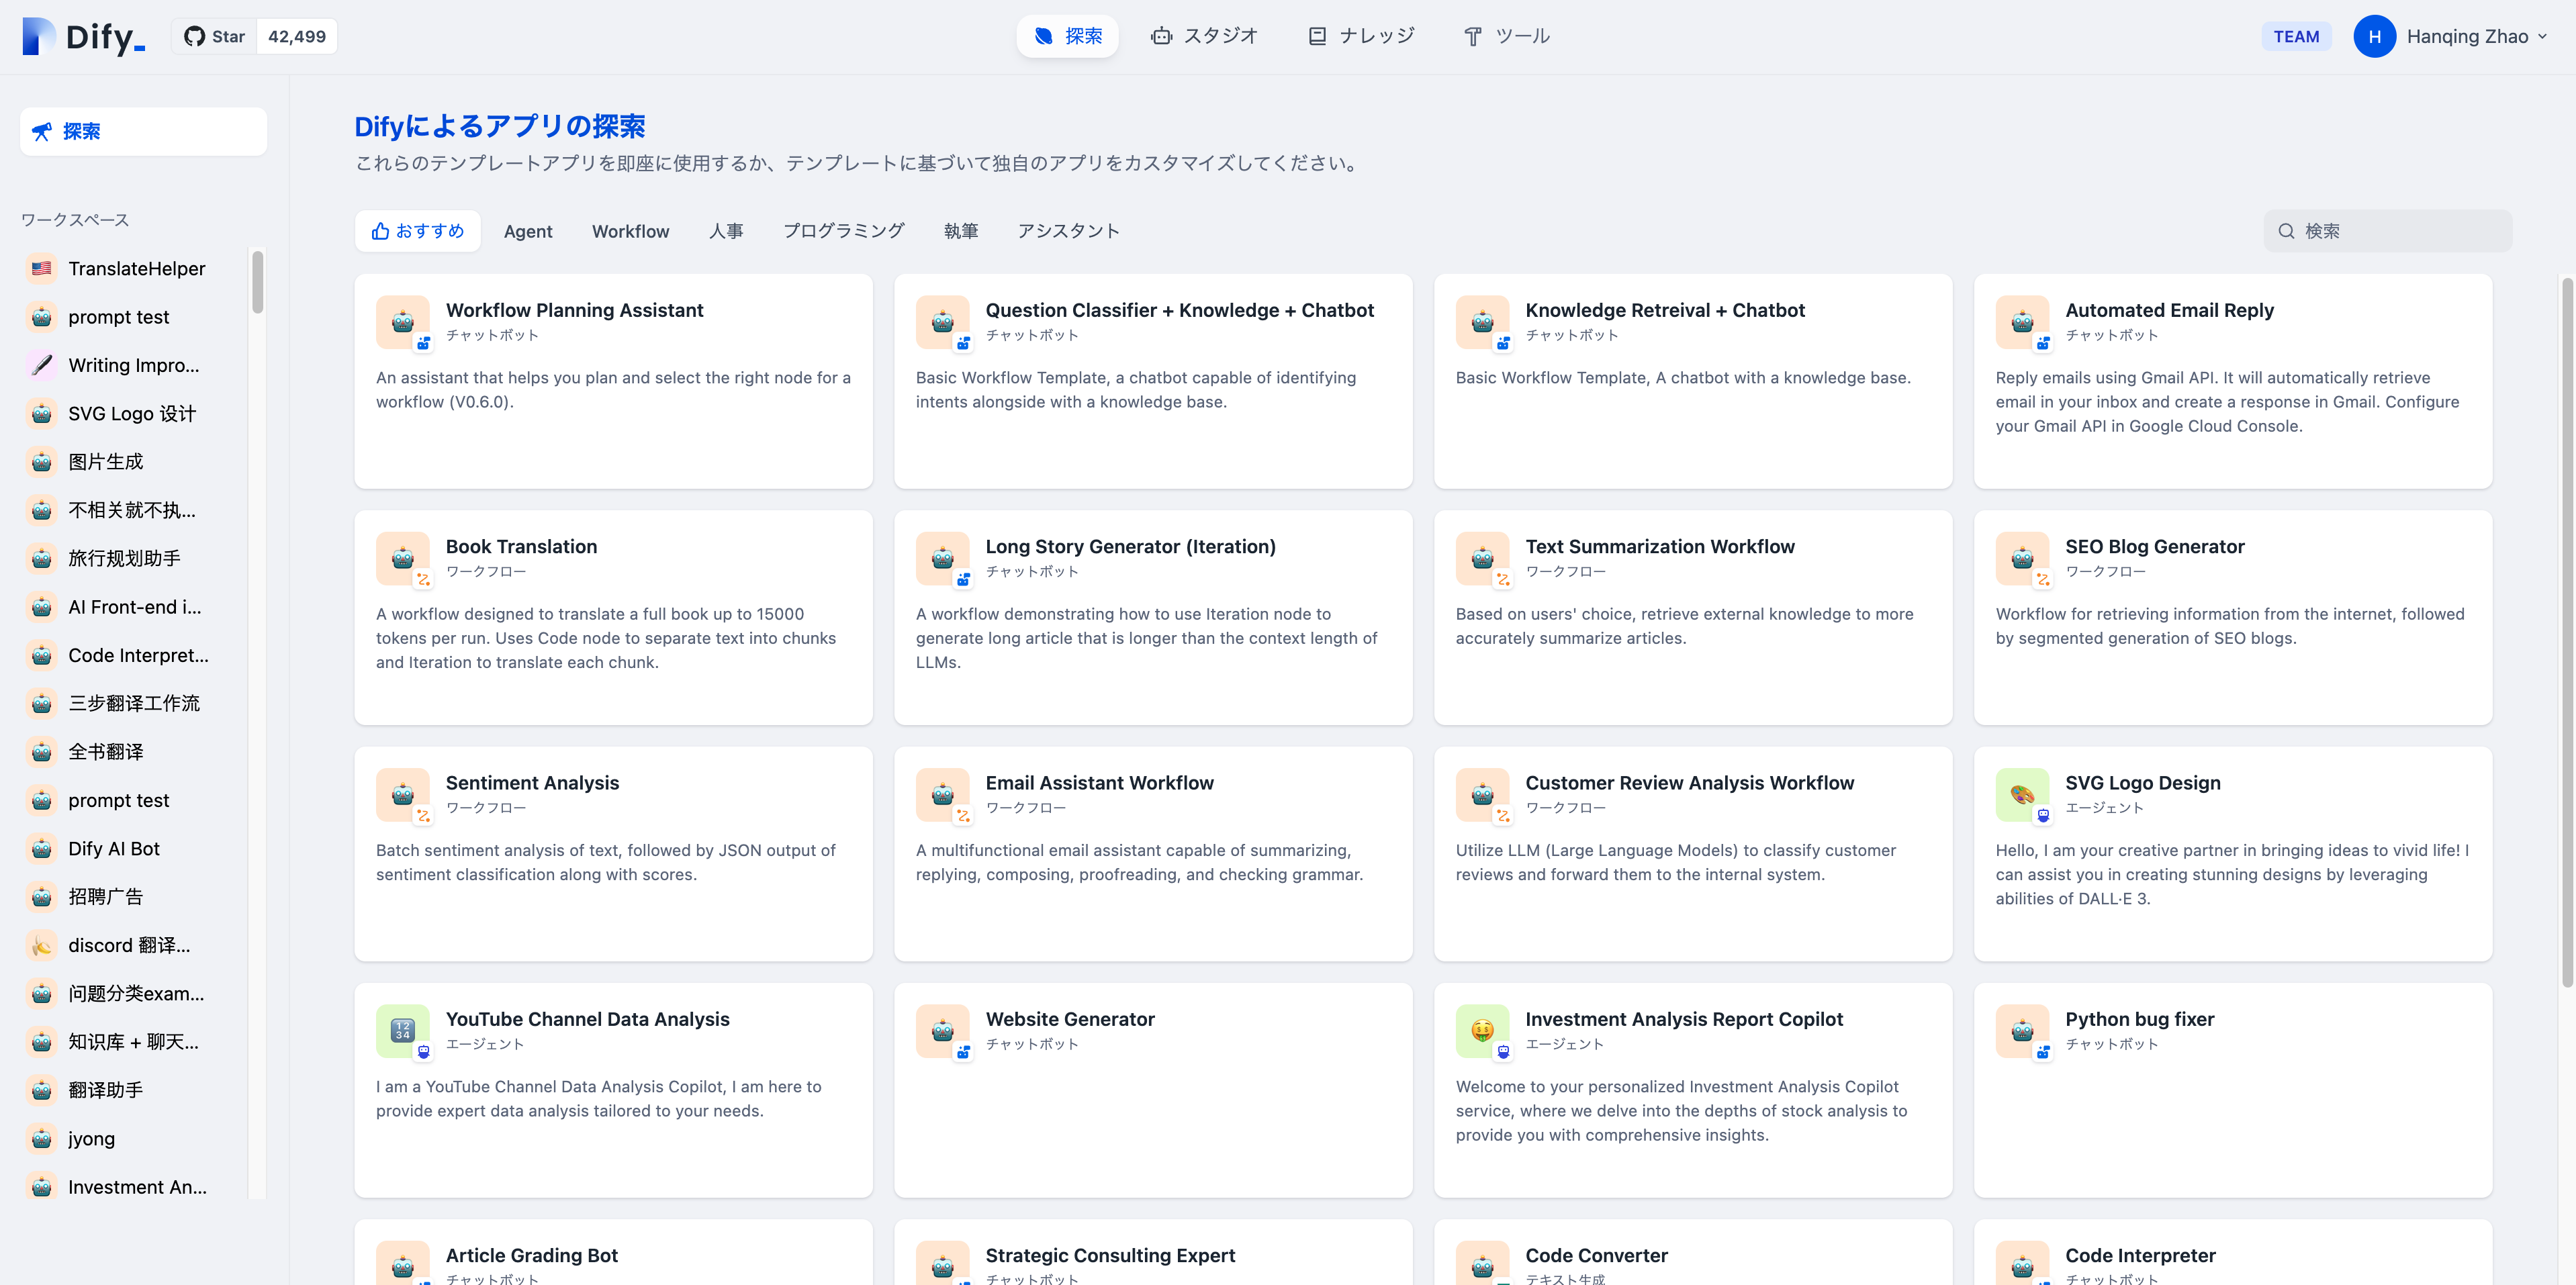2576x1285 pixels.
Task: Click the Customer Review Analysis Workflow icon
Action: point(1482,794)
